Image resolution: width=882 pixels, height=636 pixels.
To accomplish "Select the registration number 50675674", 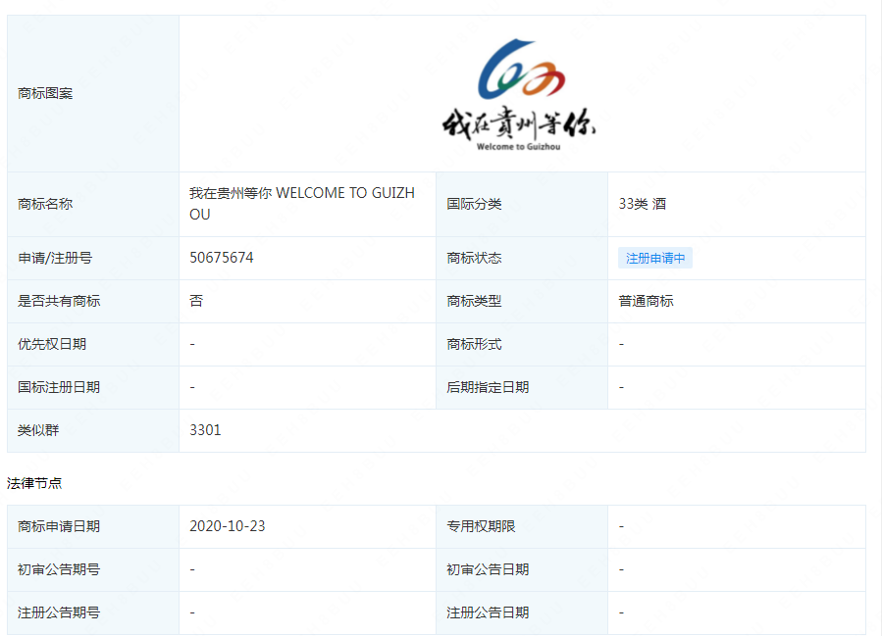I will coord(221,258).
